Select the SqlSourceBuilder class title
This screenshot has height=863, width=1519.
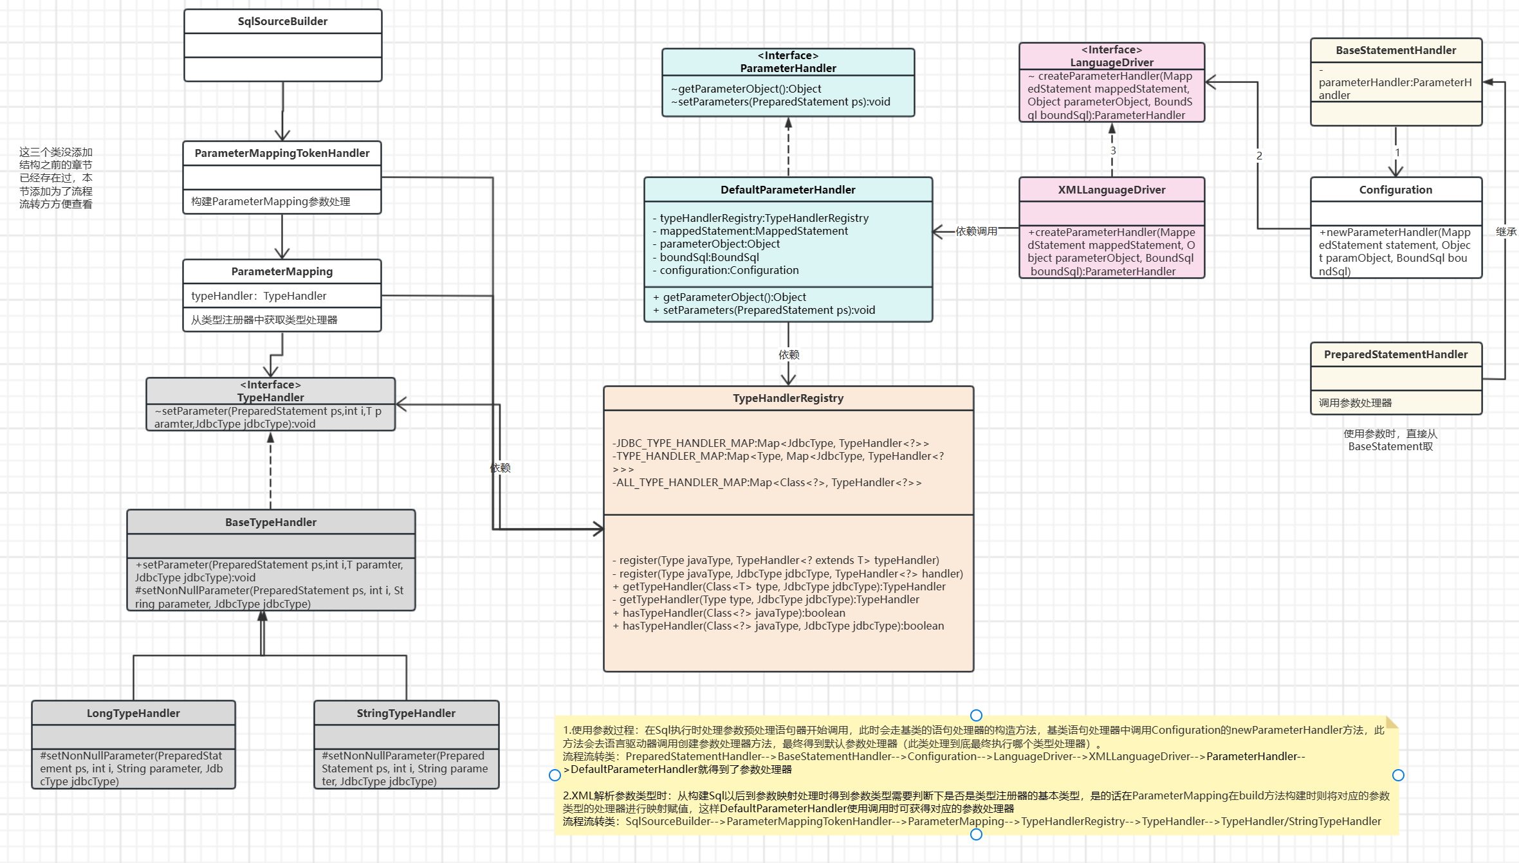(282, 21)
